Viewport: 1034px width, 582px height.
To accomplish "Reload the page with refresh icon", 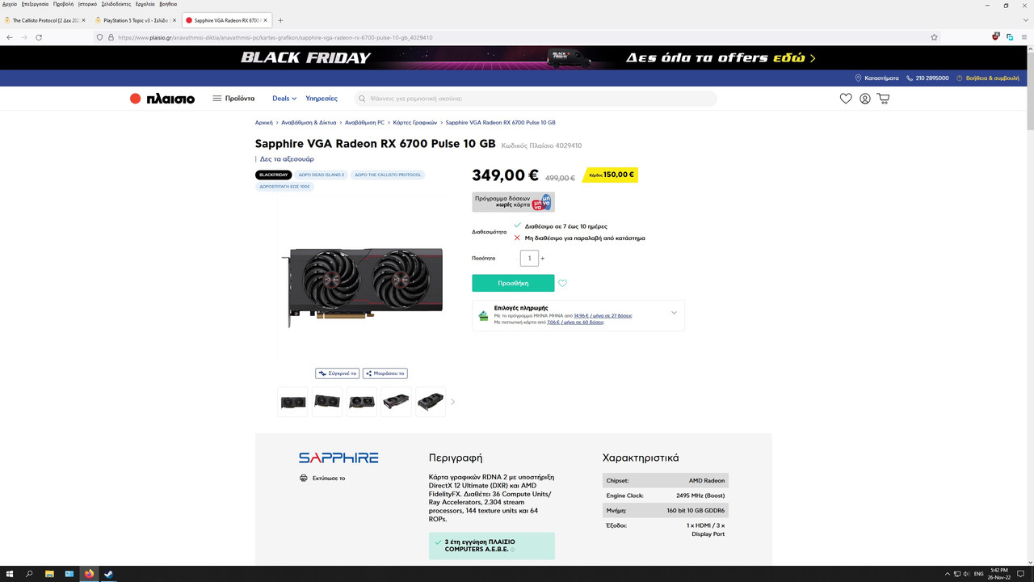I will [39, 37].
